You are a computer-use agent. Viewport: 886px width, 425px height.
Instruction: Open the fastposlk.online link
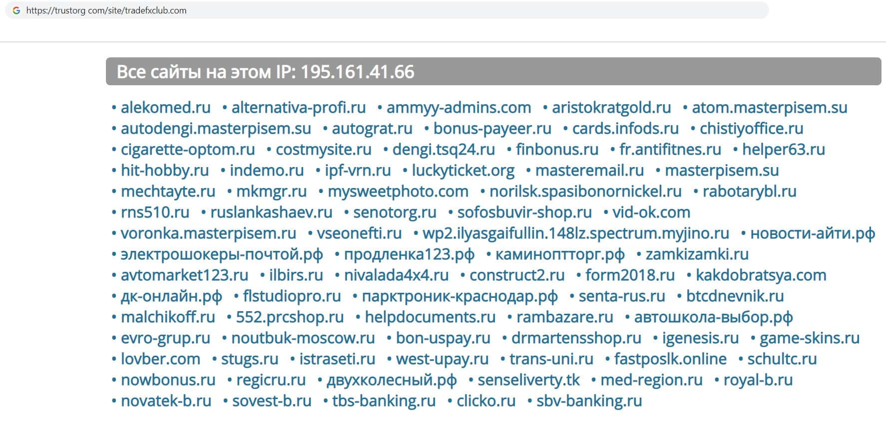pos(670,359)
